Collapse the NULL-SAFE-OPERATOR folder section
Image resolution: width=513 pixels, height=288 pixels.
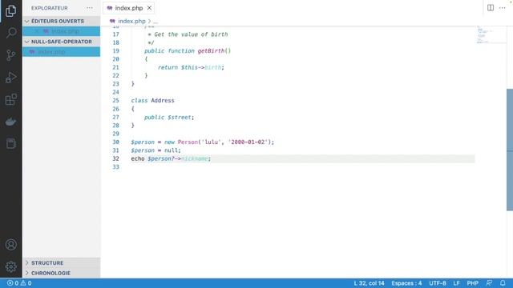point(62,42)
